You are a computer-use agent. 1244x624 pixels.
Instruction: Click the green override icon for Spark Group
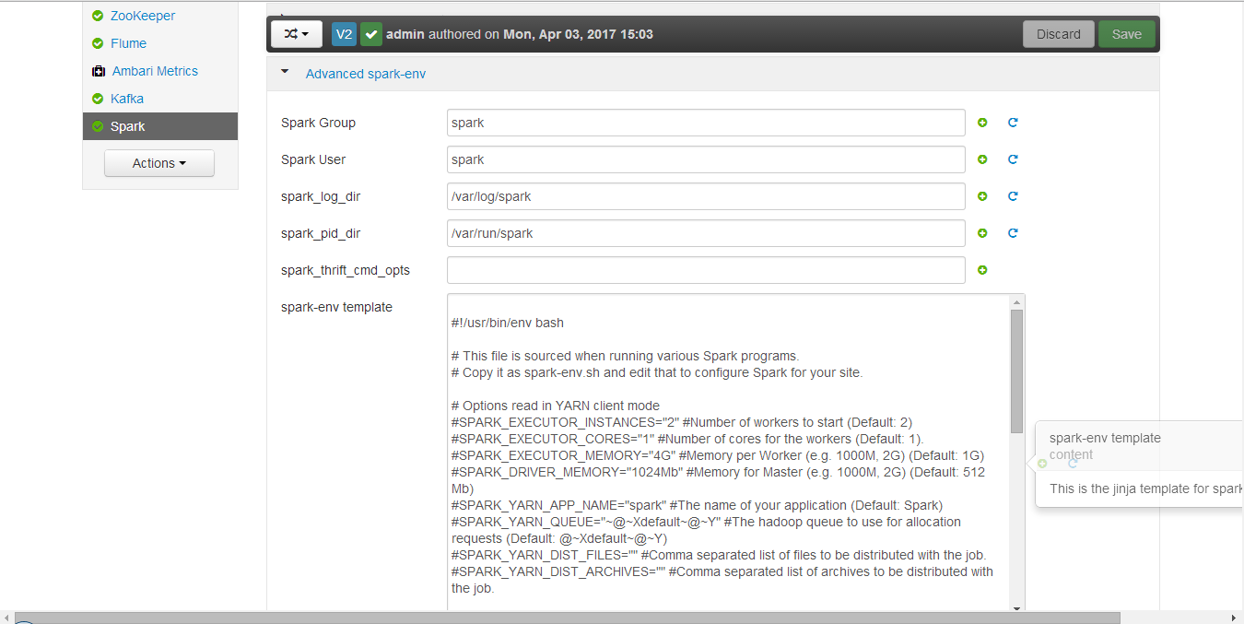982,123
